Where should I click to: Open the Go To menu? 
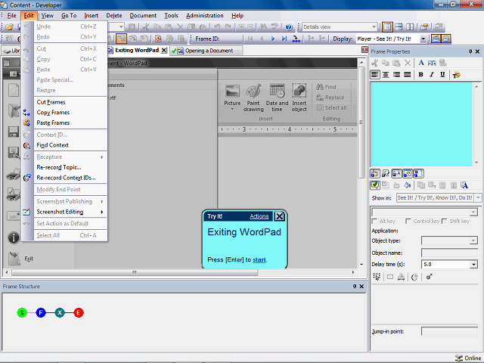[69, 15]
